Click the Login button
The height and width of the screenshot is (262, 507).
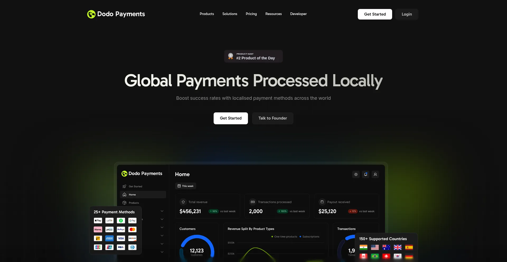[407, 14]
